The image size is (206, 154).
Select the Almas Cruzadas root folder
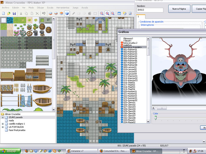(13, 114)
